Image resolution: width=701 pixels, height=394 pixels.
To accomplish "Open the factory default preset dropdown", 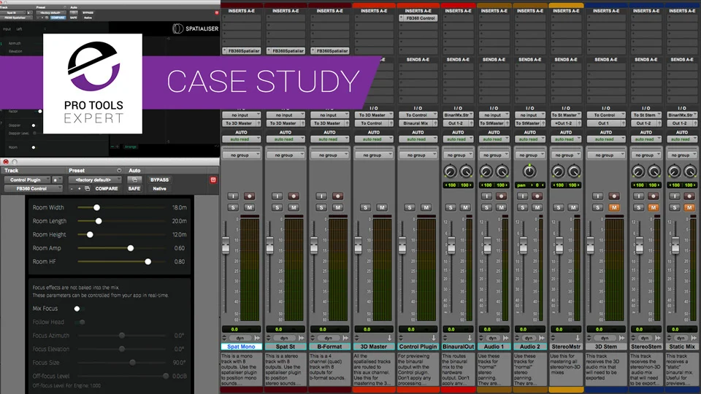I will [94, 179].
